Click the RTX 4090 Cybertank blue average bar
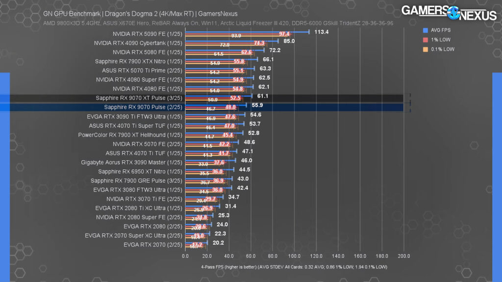502x282 pixels. [232, 41]
